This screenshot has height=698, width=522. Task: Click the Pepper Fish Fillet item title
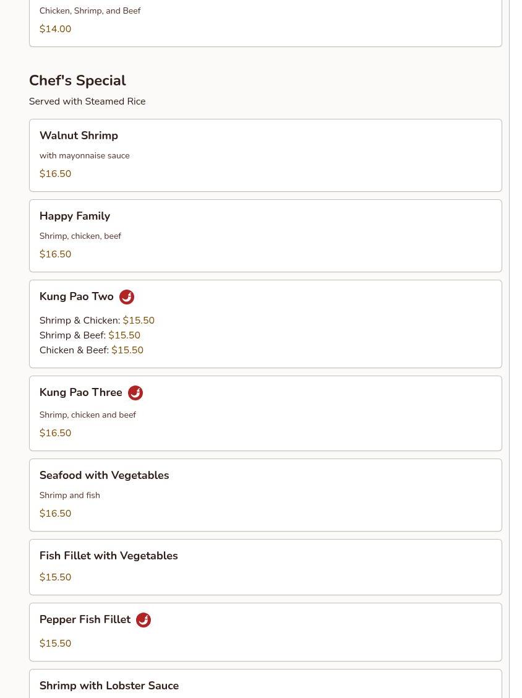(x=85, y=619)
